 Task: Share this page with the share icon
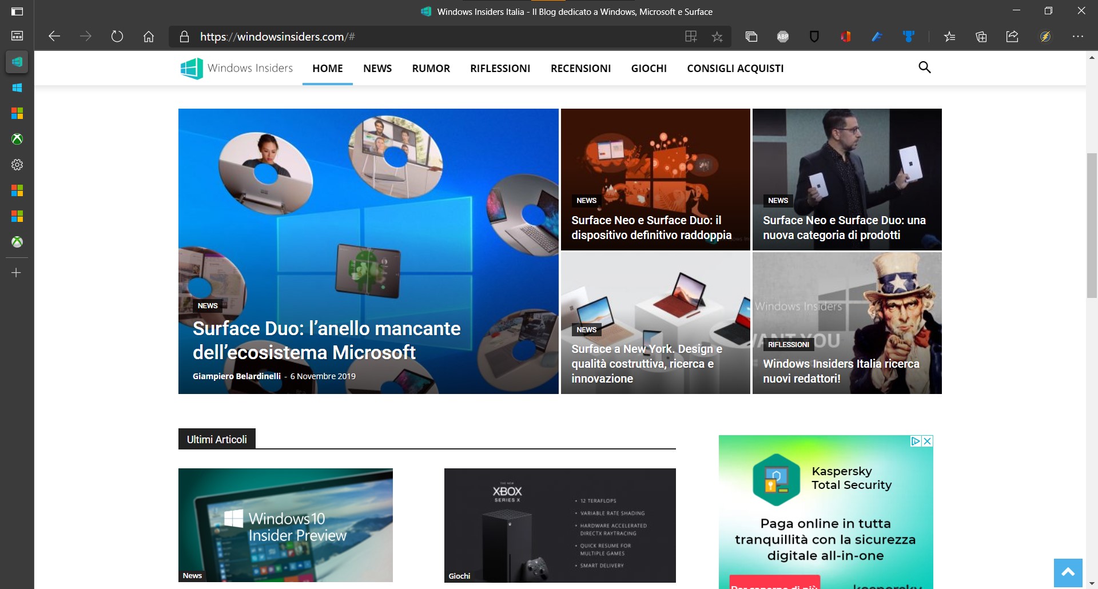(1012, 37)
